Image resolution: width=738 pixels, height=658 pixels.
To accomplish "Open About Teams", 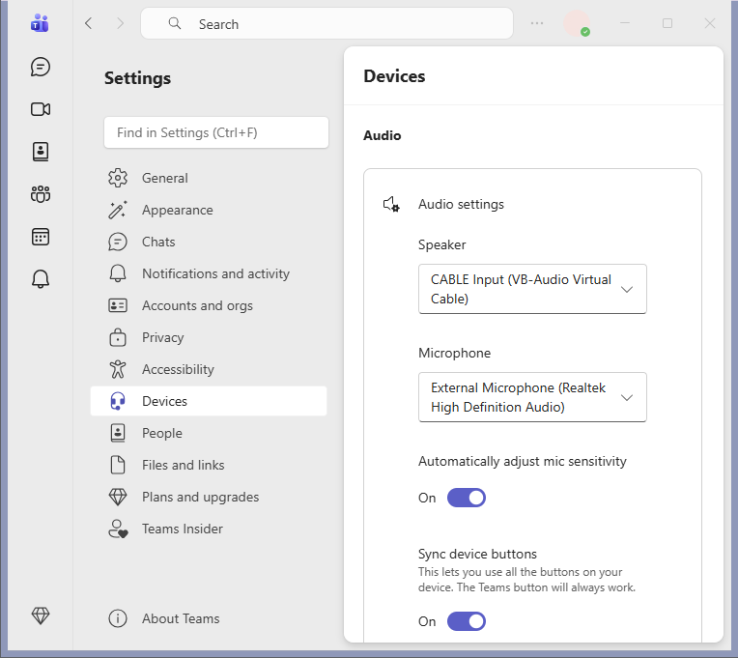I will point(209,618).
